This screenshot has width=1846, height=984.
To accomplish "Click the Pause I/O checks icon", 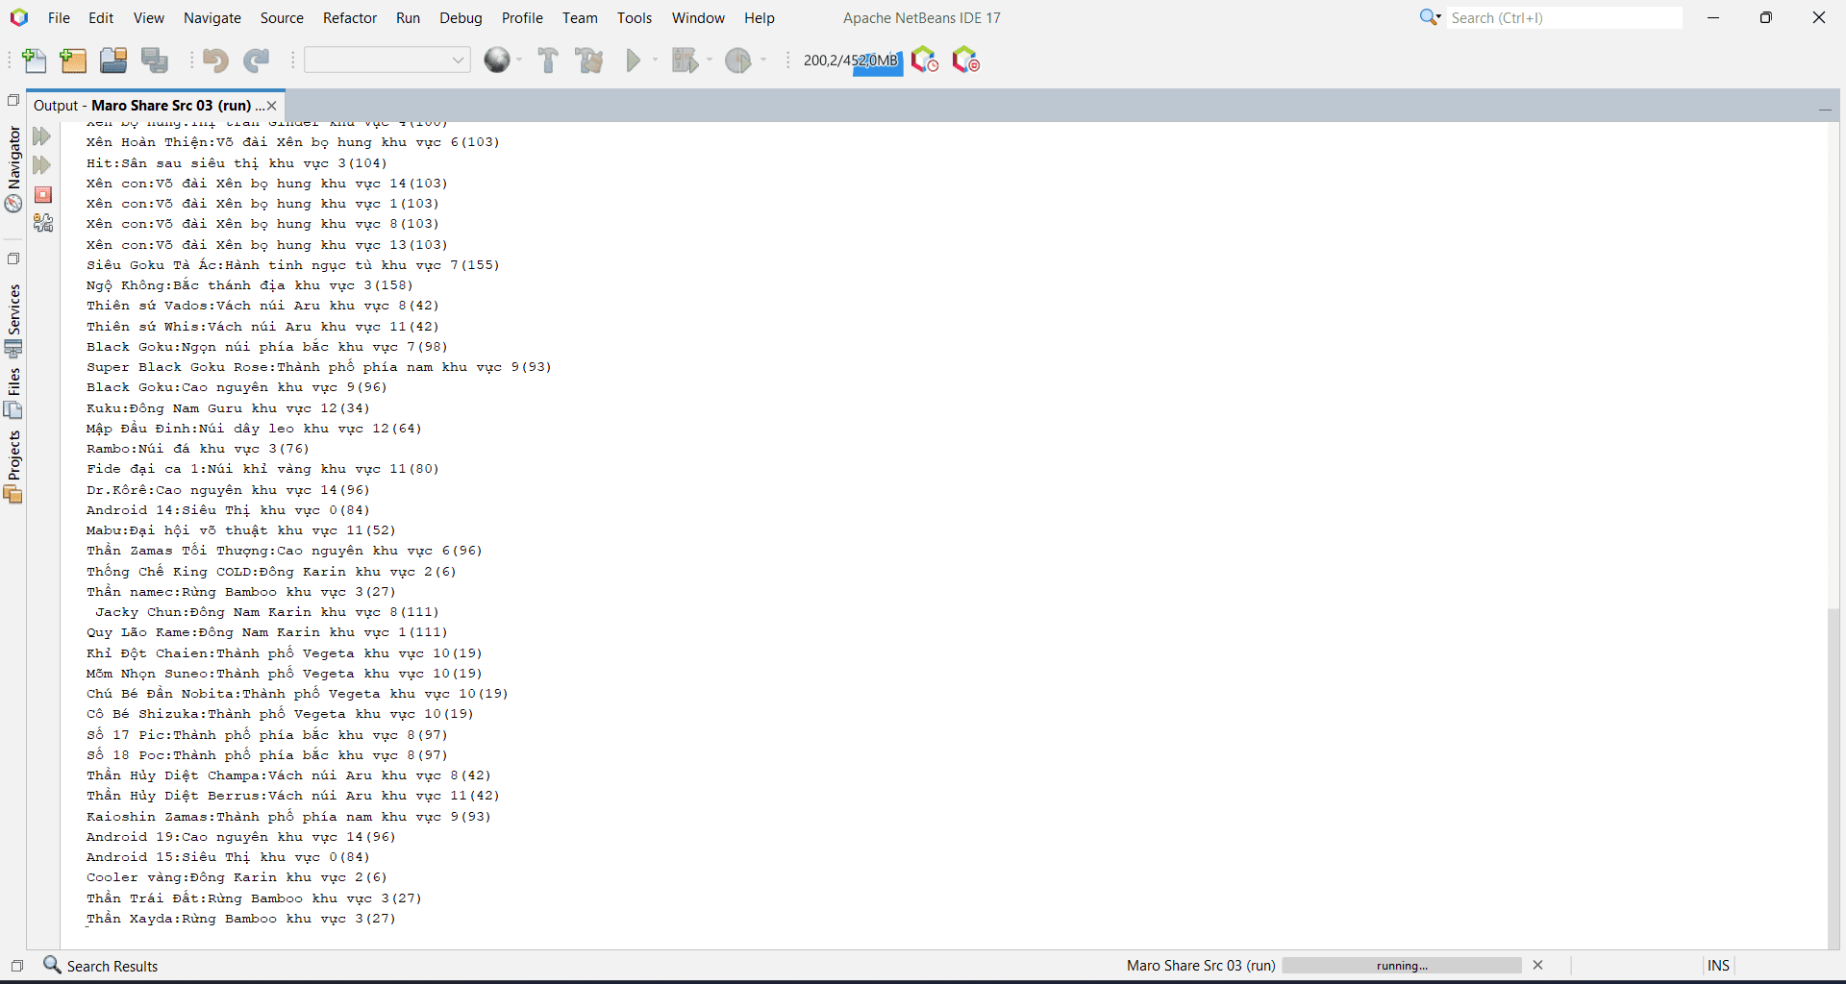I will coord(965,61).
